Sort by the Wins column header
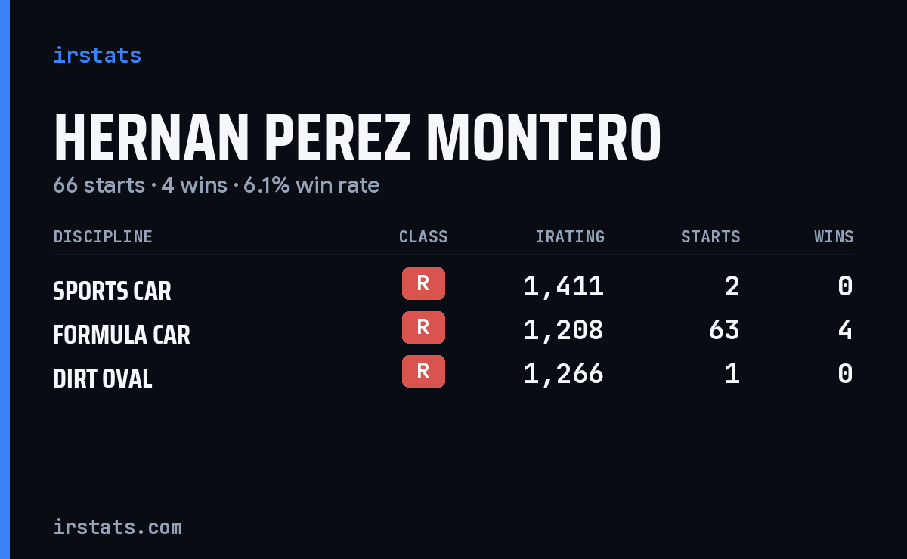Image resolution: width=907 pixels, height=559 pixels. 834,237
